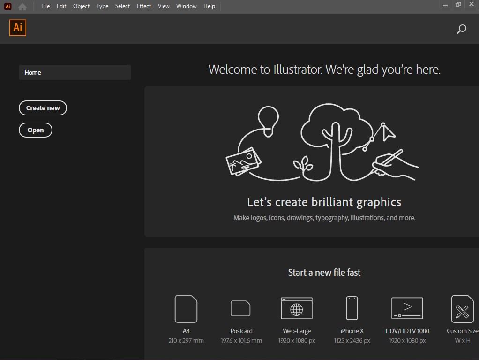Click the 'iPhone X' label text
Image resolution: width=479 pixels, height=360 pixels.
(x=352, y=331)
